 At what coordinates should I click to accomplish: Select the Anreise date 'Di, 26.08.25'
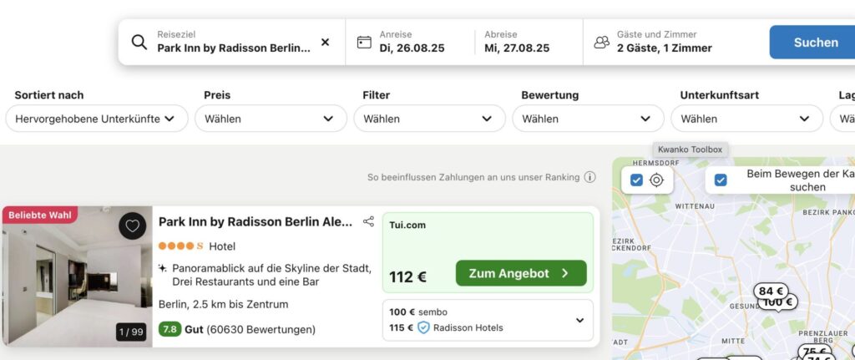click(x=412, y=48)
